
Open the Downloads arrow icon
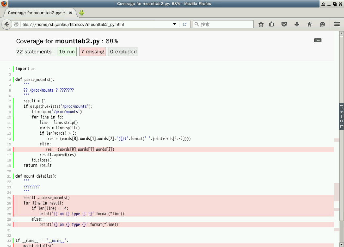click(x=297, y=24)
